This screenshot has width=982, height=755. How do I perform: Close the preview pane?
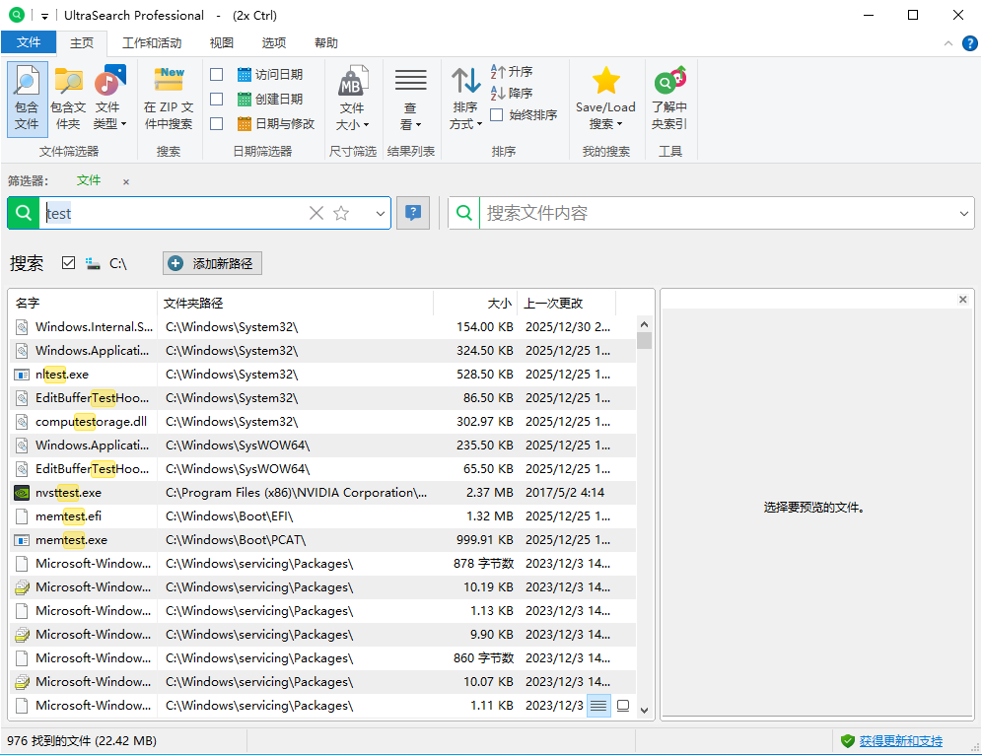coord(962,300)
